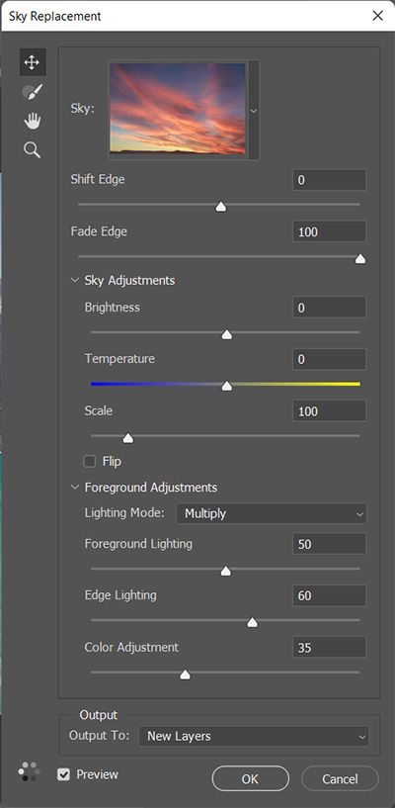Image resolution: width=395 pixels, height=808 pixels.
Task: Collapse the Sky Adjustments section
Action: [x=75, y=280]
